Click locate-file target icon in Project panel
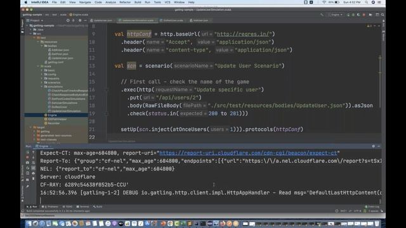Viewport: 406px width, 228px height. 68,20
